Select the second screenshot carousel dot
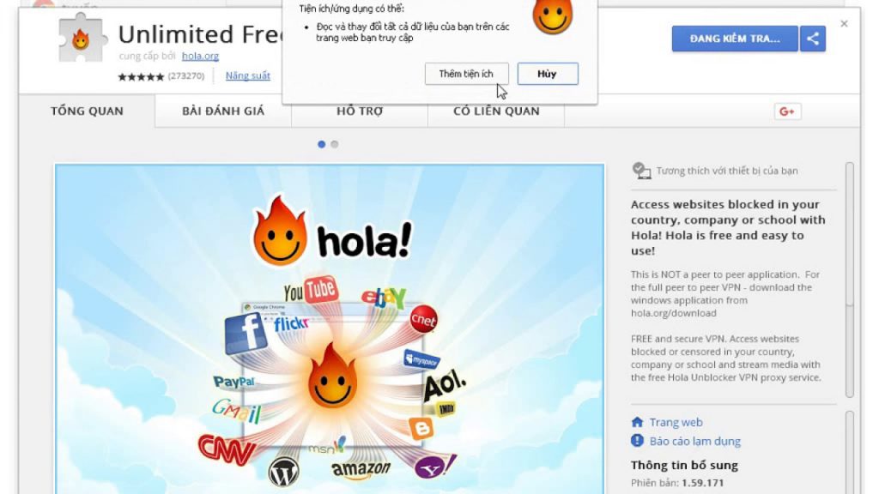The image size is (879, 494). pos(335,144)
